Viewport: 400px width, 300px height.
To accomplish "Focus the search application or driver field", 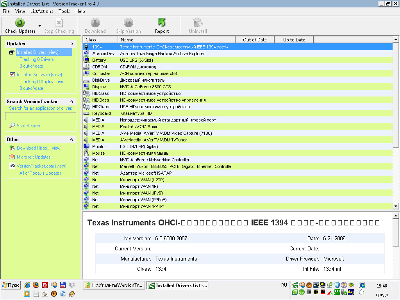I will pyautogui.click(x=41, y=116).
